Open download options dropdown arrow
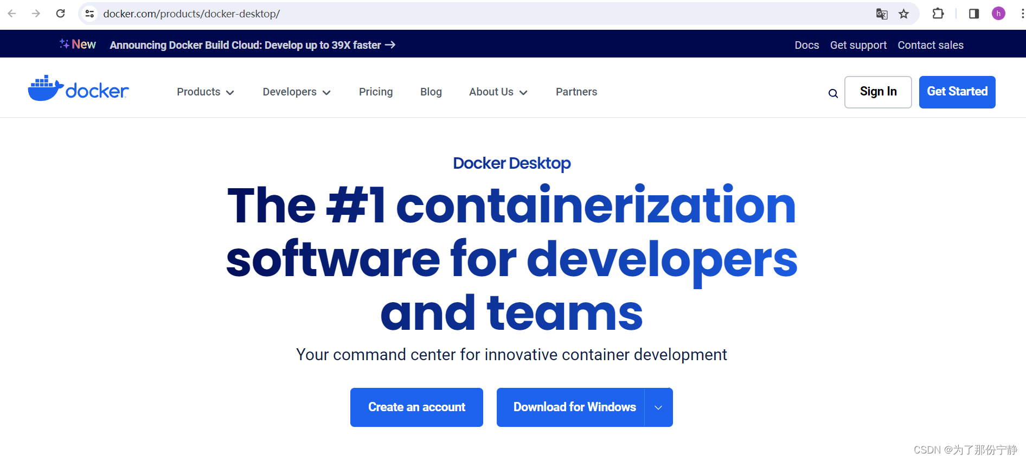This screenshot has height=460, width=1026. coord(658,407)
